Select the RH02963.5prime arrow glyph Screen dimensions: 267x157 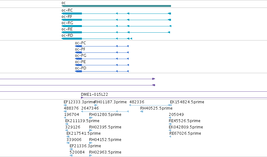tap(91, 155)
